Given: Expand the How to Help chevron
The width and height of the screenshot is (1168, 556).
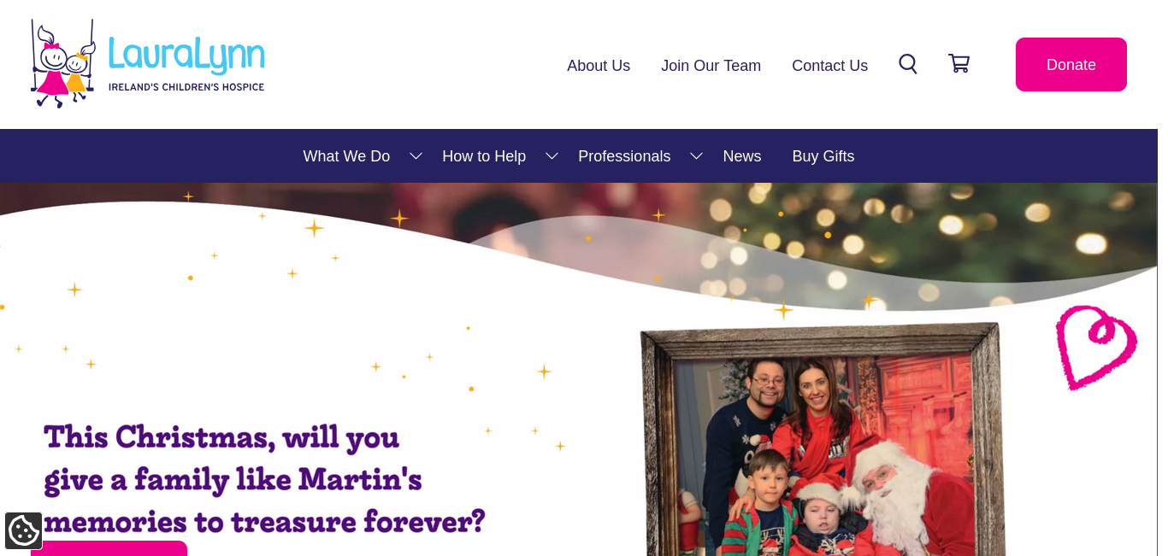Looking at the screenshot, I should click(x=552, y=156).
